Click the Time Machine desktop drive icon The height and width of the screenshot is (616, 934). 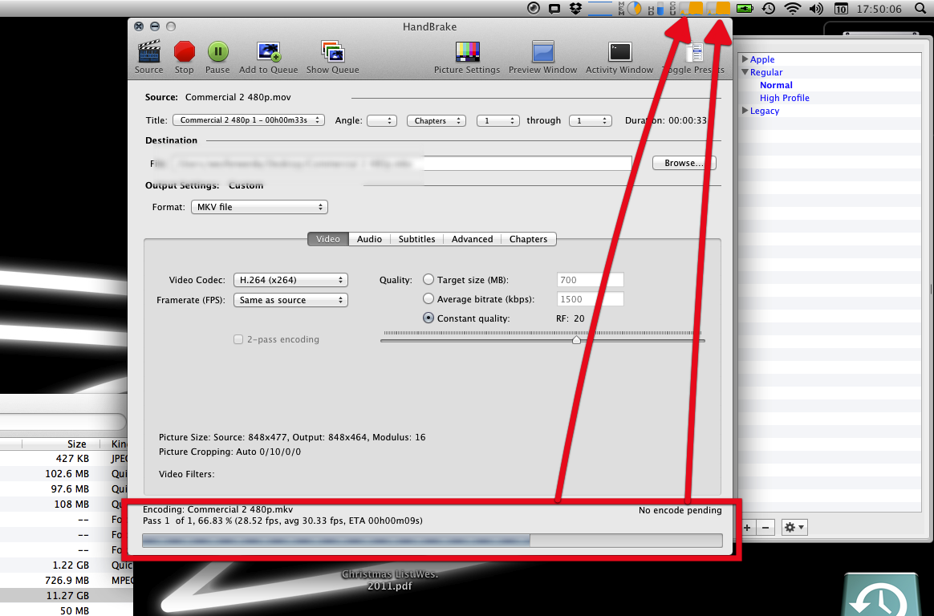881,594
